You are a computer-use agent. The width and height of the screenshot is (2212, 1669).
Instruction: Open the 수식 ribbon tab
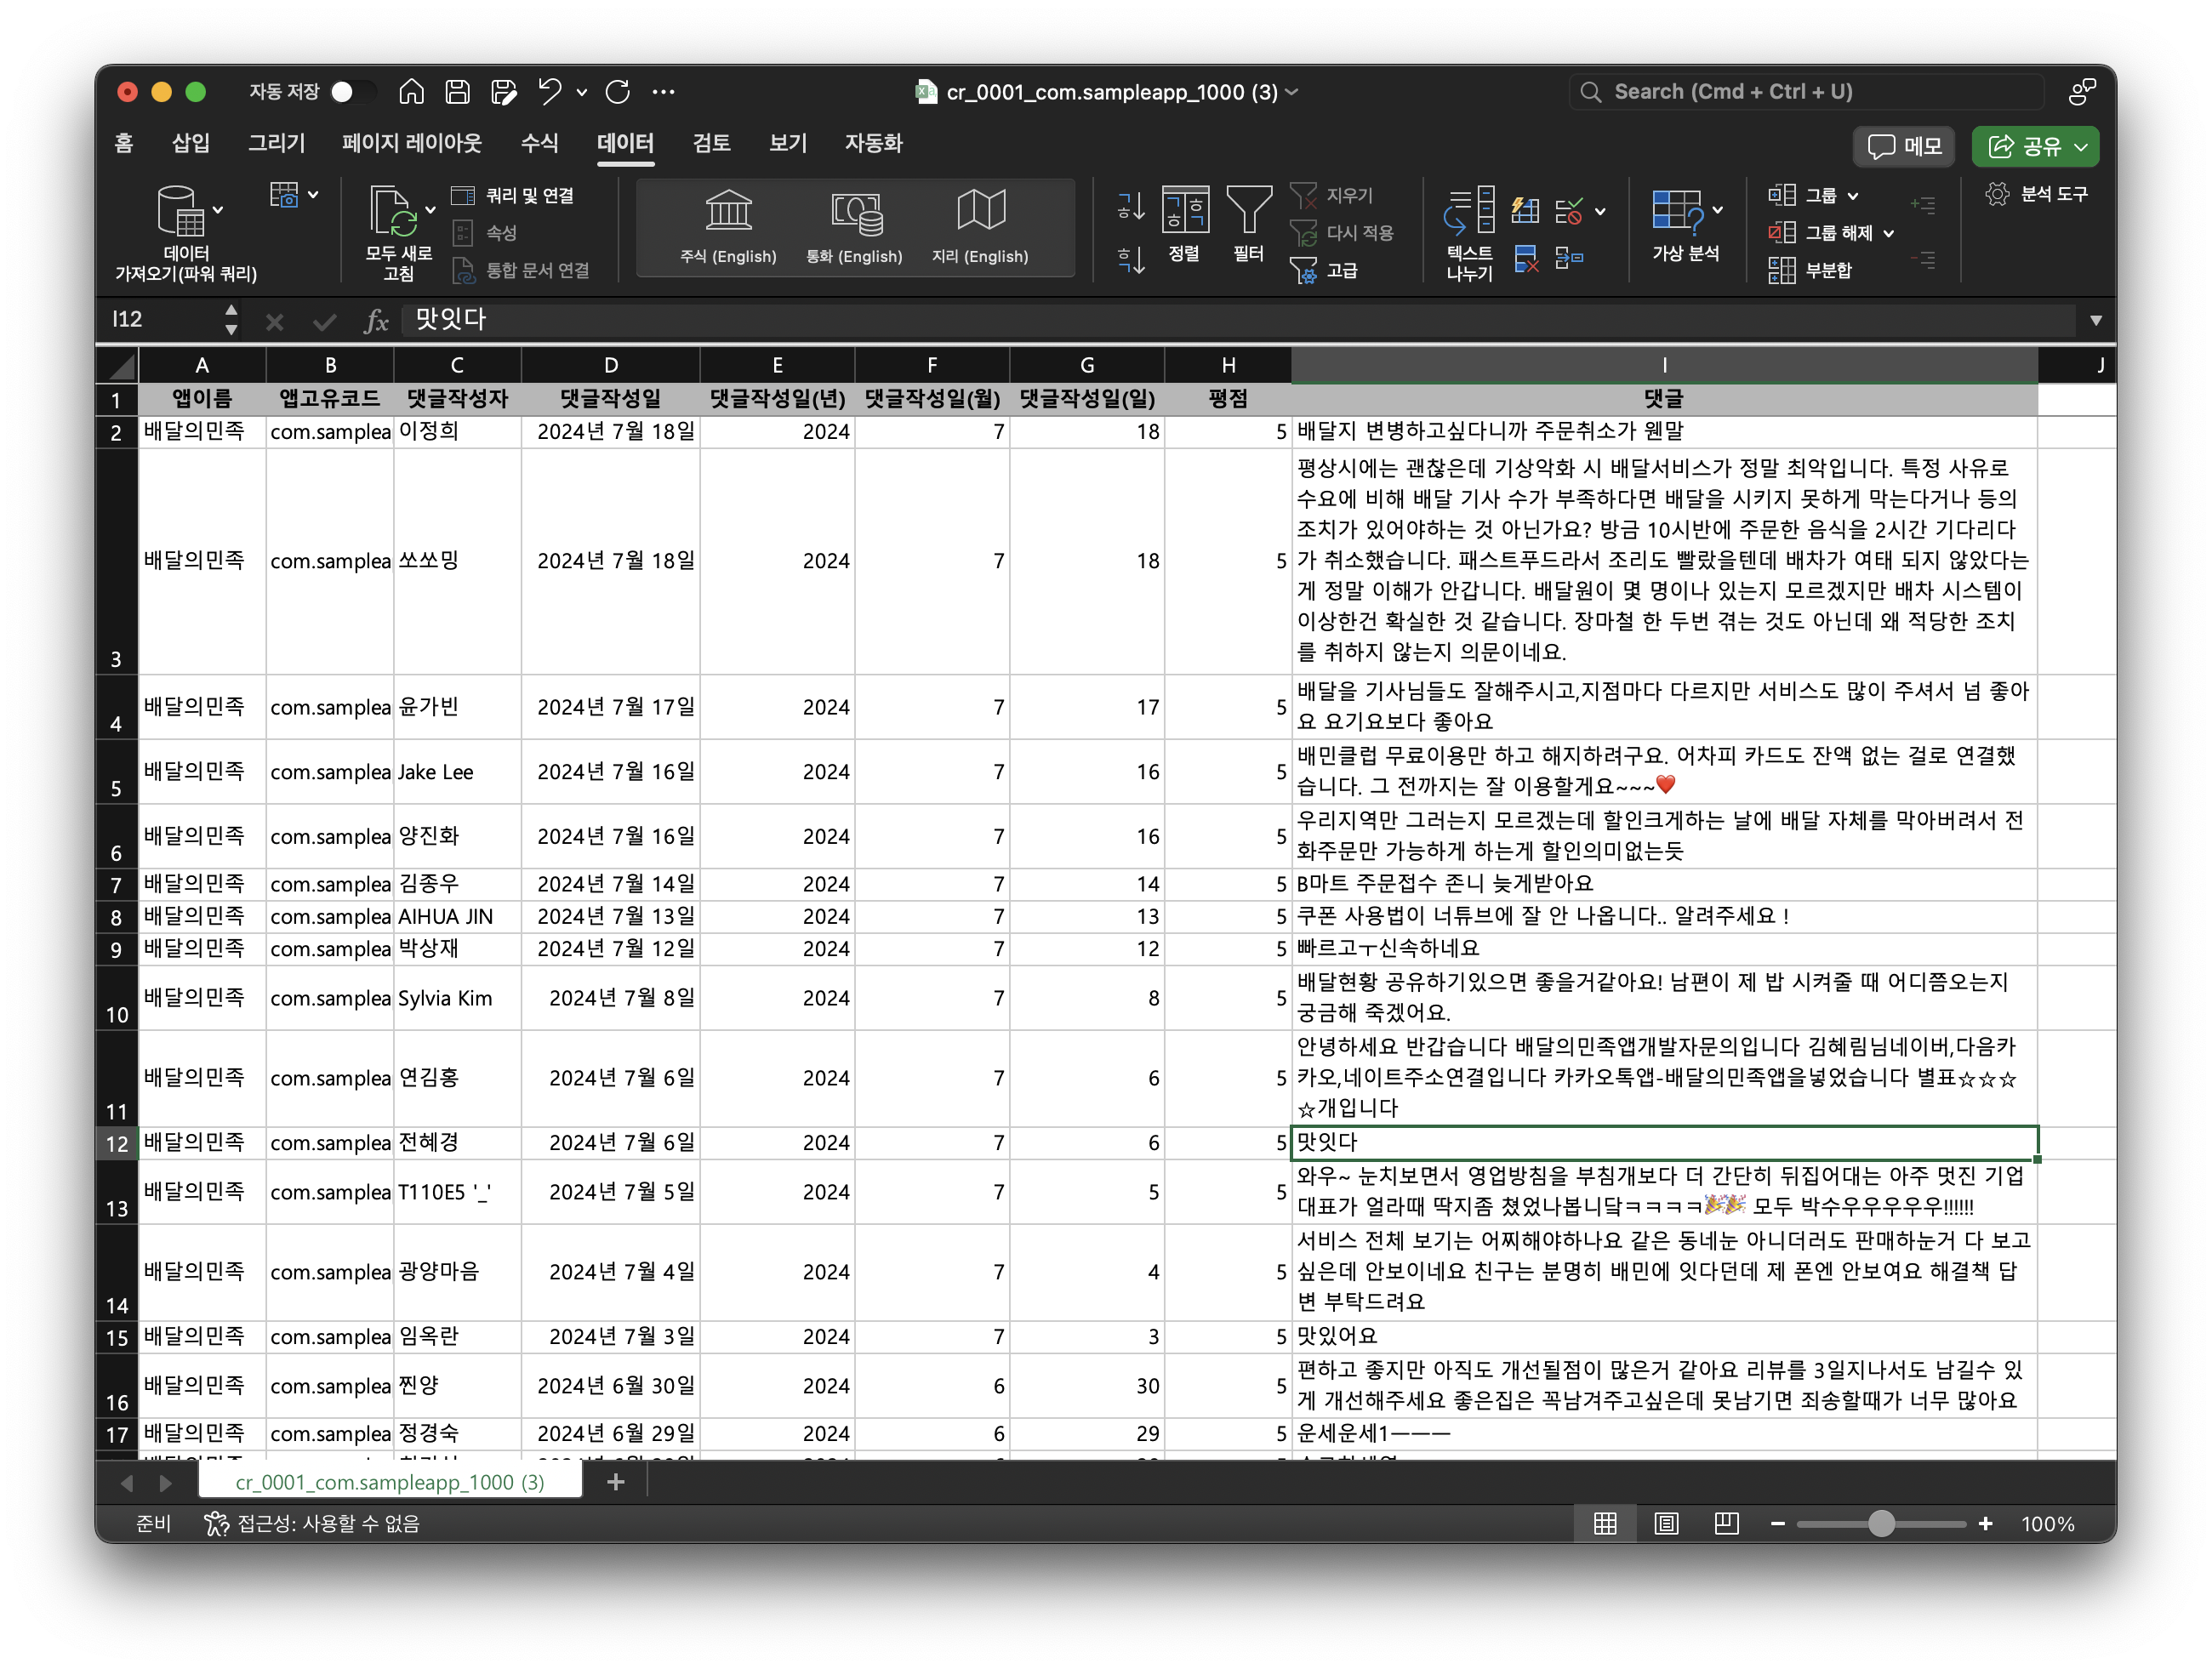point(539,143)
